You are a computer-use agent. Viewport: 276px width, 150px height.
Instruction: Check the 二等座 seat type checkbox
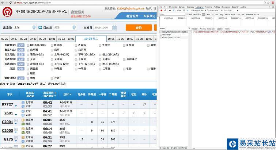click(100, 69)
